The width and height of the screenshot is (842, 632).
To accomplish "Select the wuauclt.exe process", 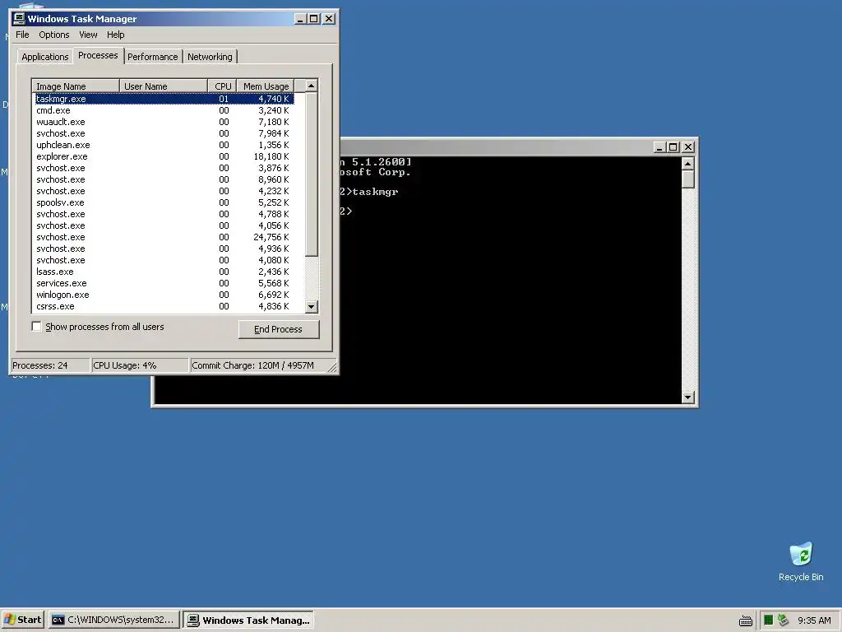I will coord(164,122).
